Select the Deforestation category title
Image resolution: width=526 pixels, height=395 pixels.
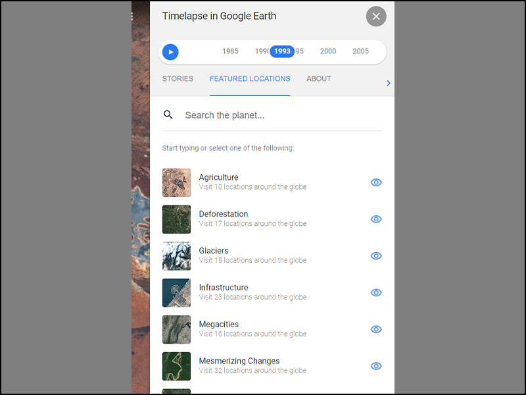(224, 214)
